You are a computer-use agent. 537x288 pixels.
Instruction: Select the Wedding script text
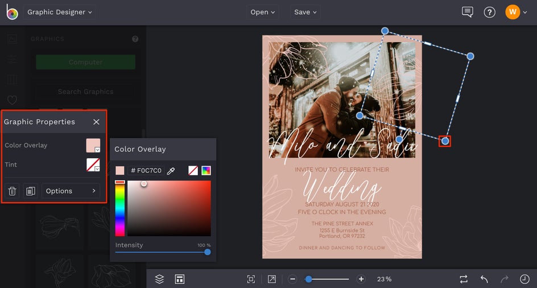pos(341,187)
